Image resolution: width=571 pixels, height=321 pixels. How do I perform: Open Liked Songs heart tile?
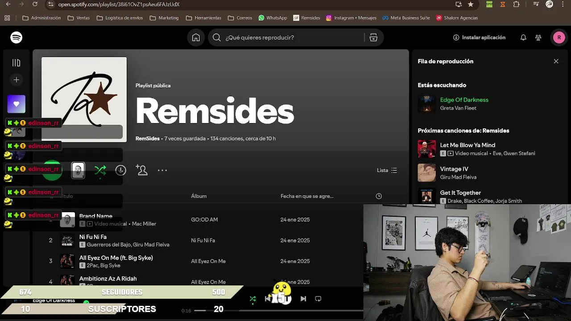[x=17, y=104]
